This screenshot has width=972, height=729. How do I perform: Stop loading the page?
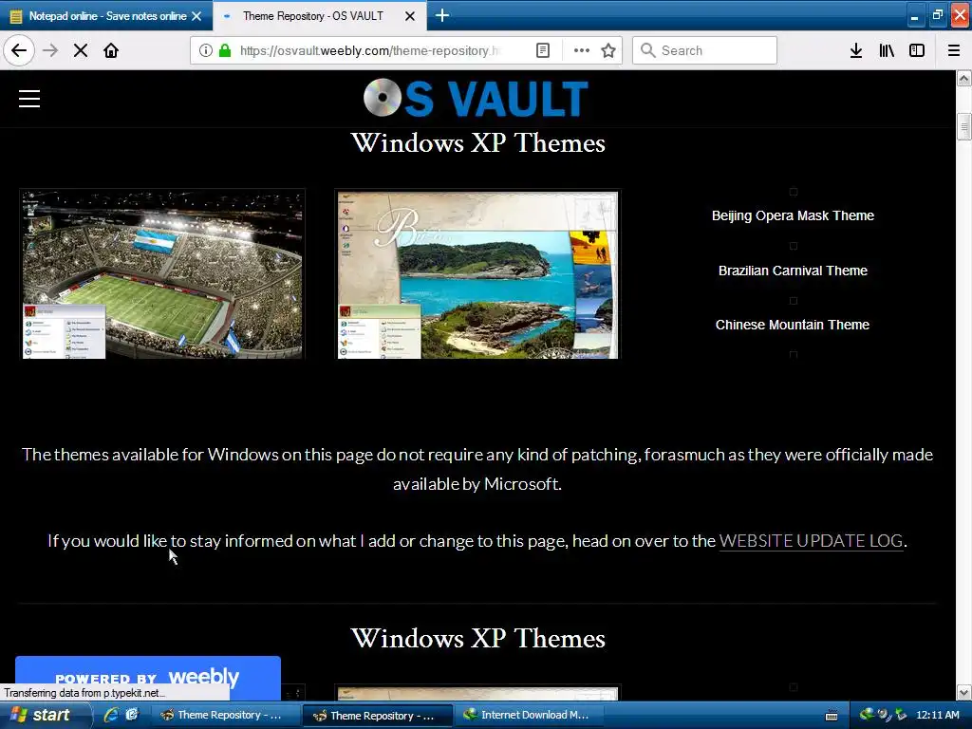click(80, 50)
